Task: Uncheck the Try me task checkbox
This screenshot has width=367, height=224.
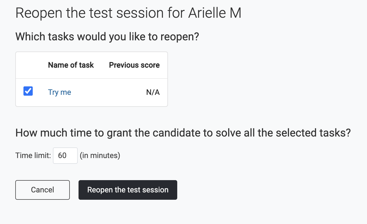Action: 28,91
